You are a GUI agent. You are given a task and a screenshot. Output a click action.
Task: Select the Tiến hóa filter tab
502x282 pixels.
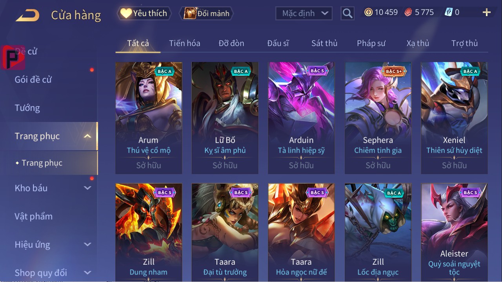coord(185,43)
